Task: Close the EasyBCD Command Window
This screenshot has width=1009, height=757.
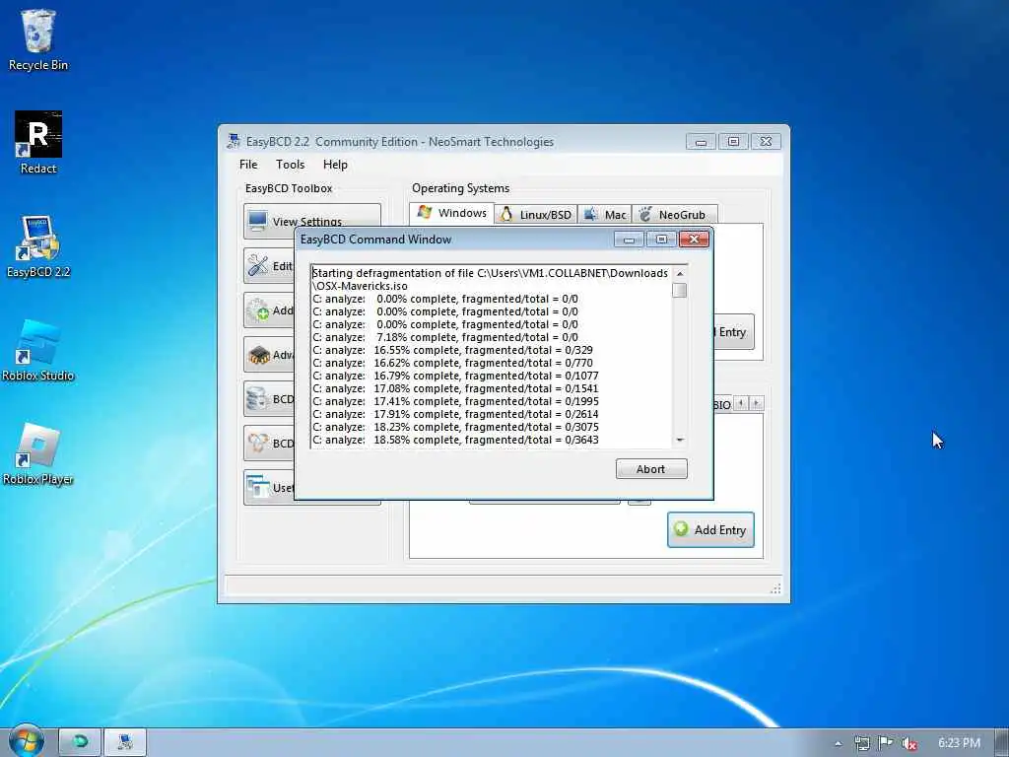Action: click(694, 240)
